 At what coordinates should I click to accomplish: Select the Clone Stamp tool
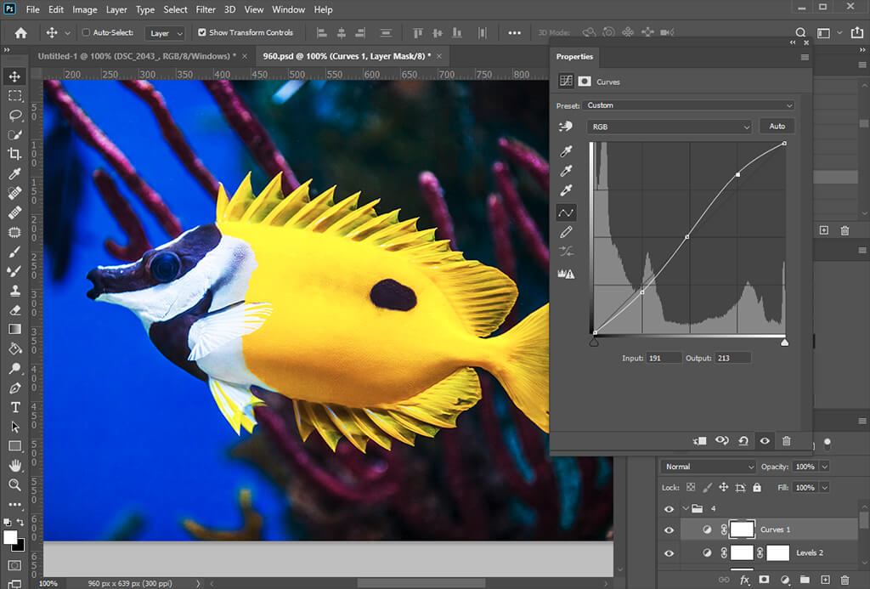coord(15,291)
